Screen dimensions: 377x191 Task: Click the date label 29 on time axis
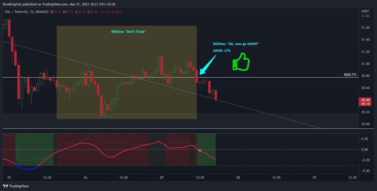[x=314, y=178]
